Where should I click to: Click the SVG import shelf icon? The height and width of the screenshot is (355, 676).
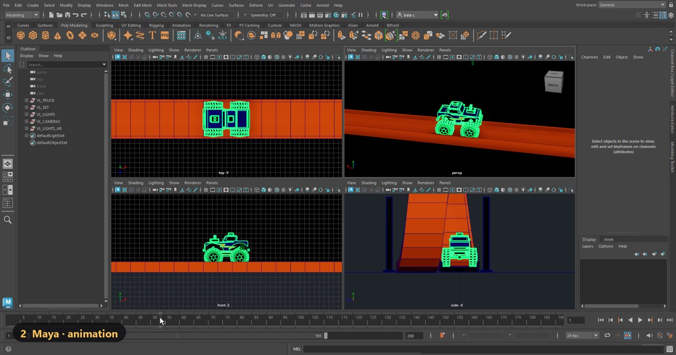(x=165, y=35)
